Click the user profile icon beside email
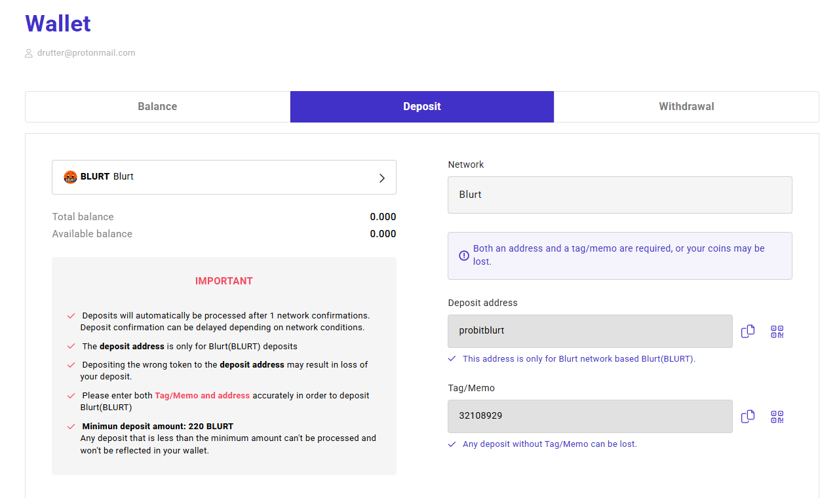This screenshot has width=839, height=498. [29, 53]
